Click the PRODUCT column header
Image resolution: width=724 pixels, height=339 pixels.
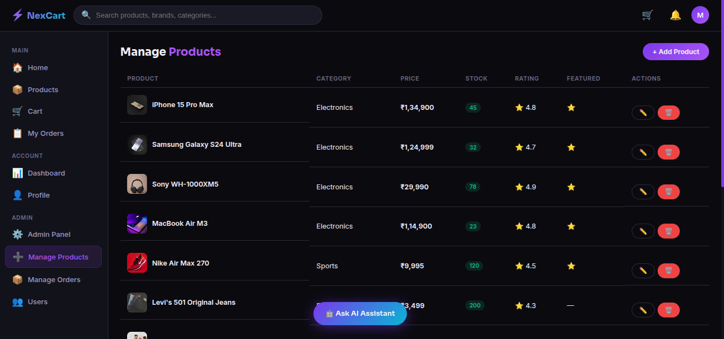point(143,78)
